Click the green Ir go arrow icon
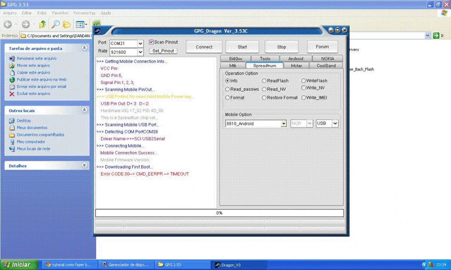 (x=436, y=36)
